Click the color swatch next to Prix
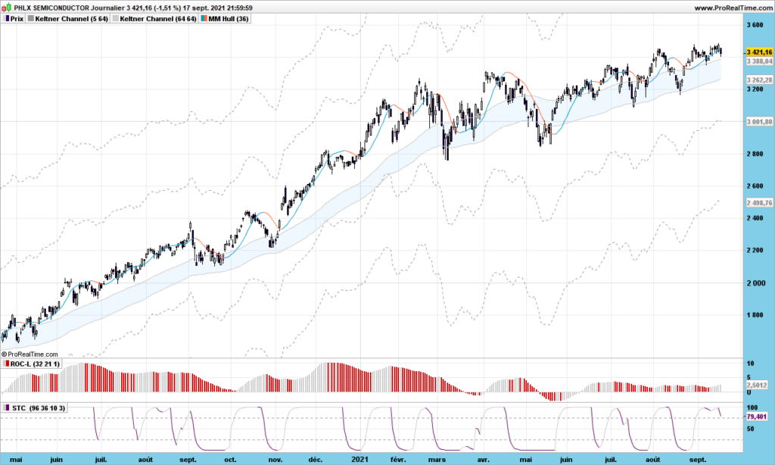Image resolution: width=775 pixels, height=465 pixels. click(x=7, y=19)
